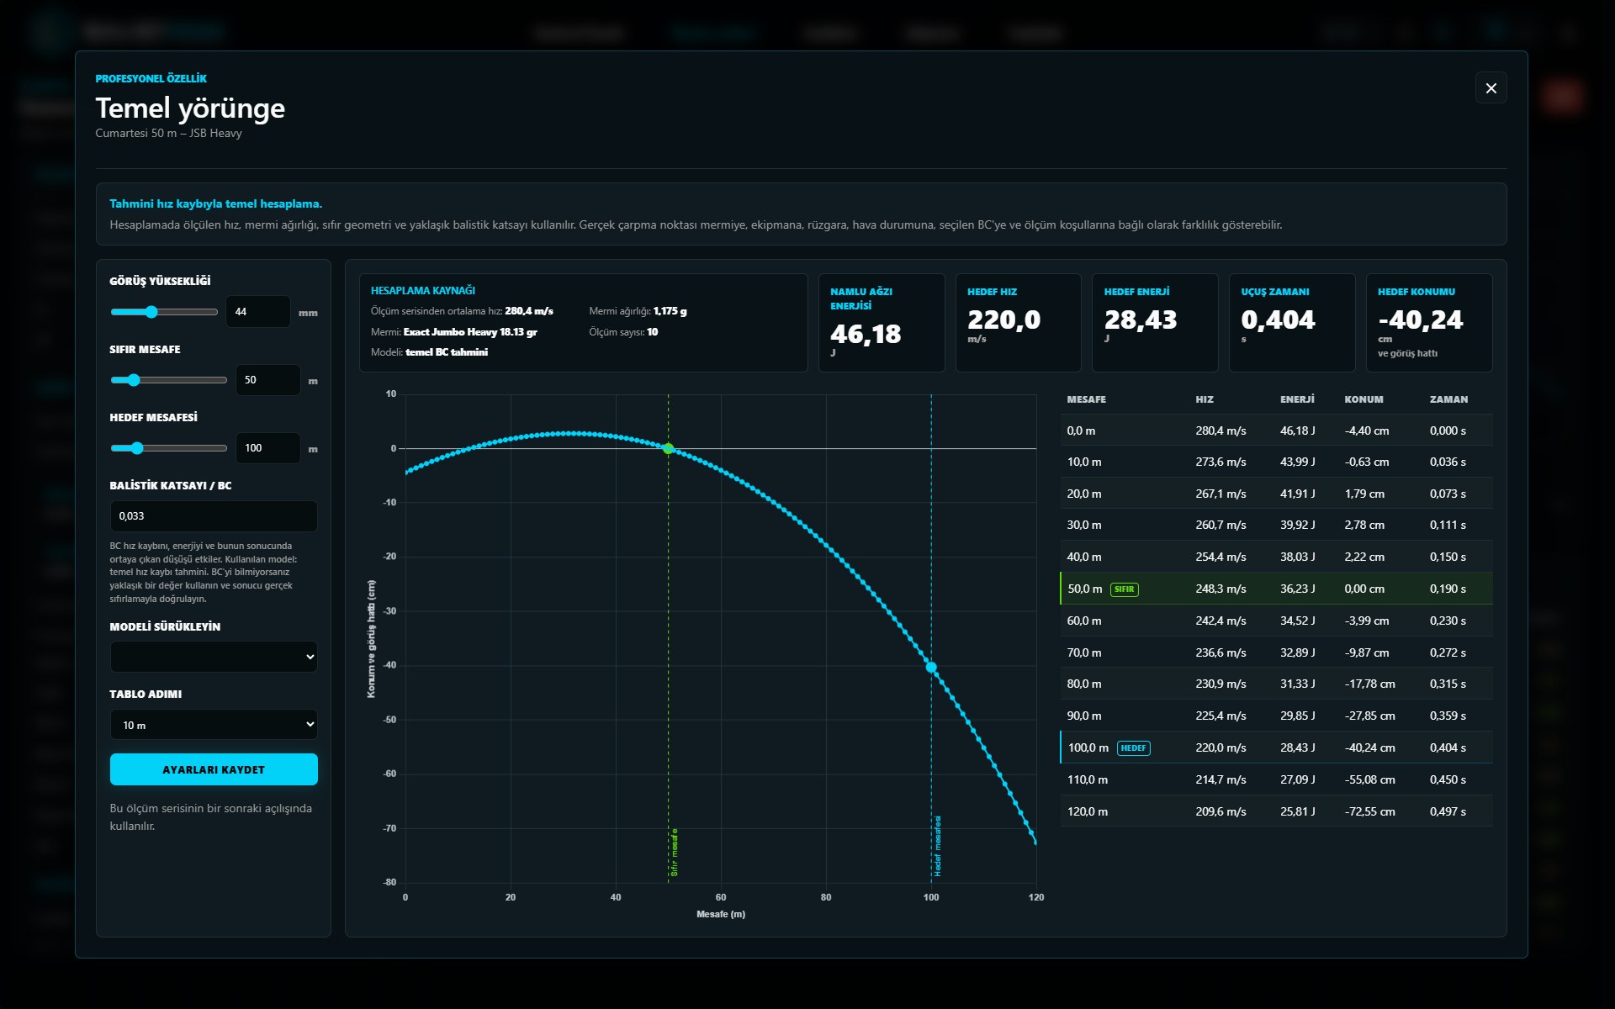The width and height of the screenshot is (1615, 1009).
Task: Select the 100,0 m HEDEF table row
Action: click(1276, 748)
